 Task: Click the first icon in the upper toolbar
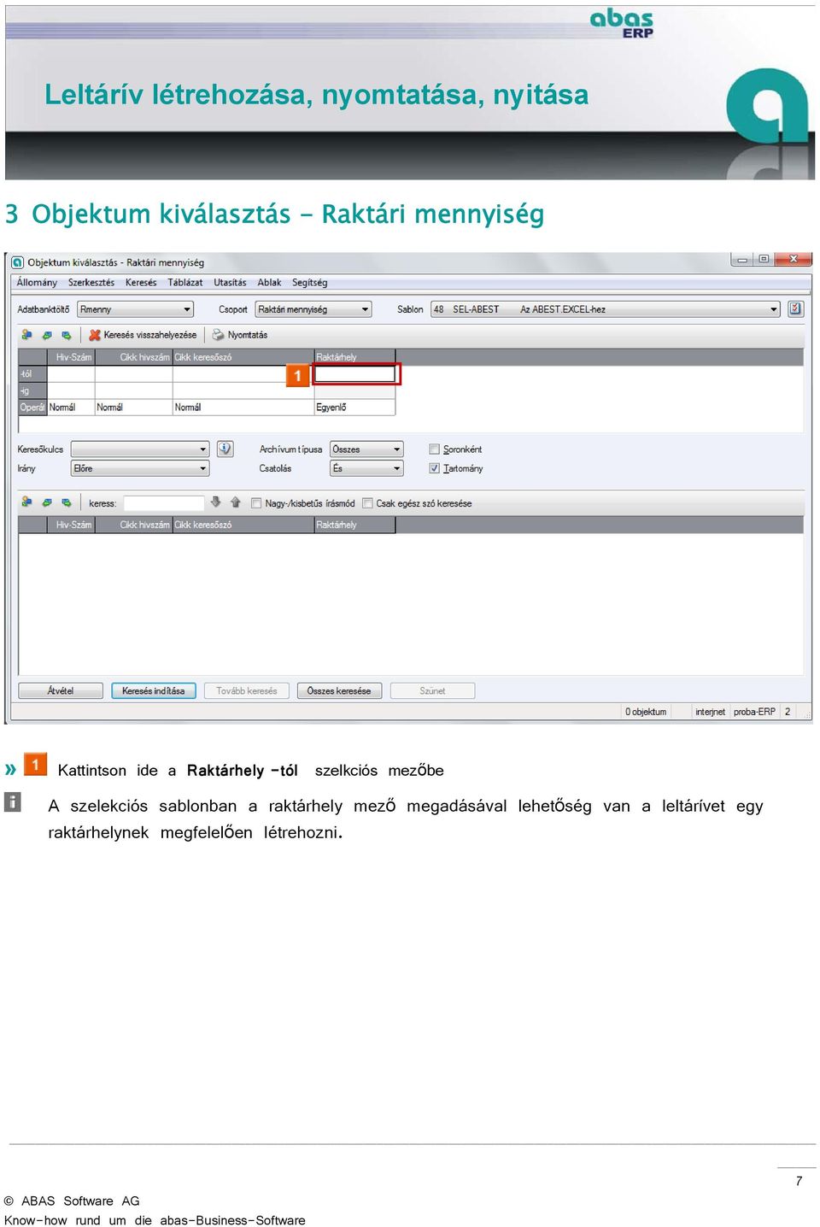26,335
